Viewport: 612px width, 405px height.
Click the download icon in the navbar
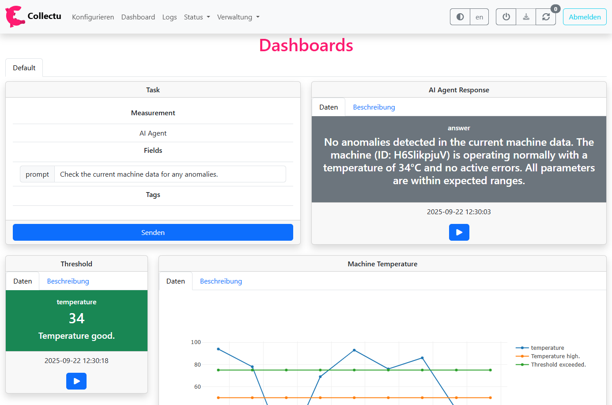pyautogui.click(x=526, y=17)
